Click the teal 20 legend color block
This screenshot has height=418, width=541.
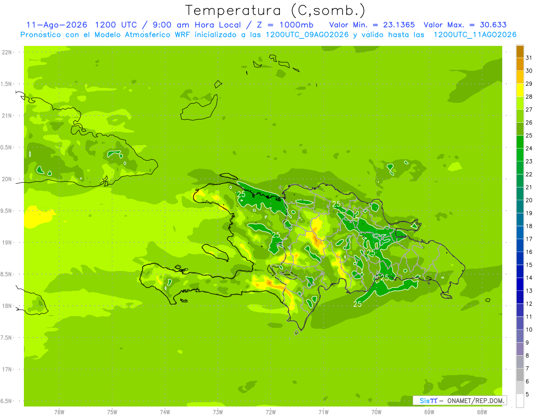tap(520, 194)
